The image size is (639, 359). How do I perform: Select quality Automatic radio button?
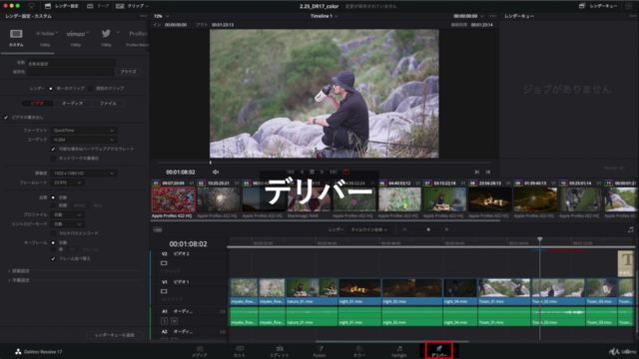(x=53, y=197)
